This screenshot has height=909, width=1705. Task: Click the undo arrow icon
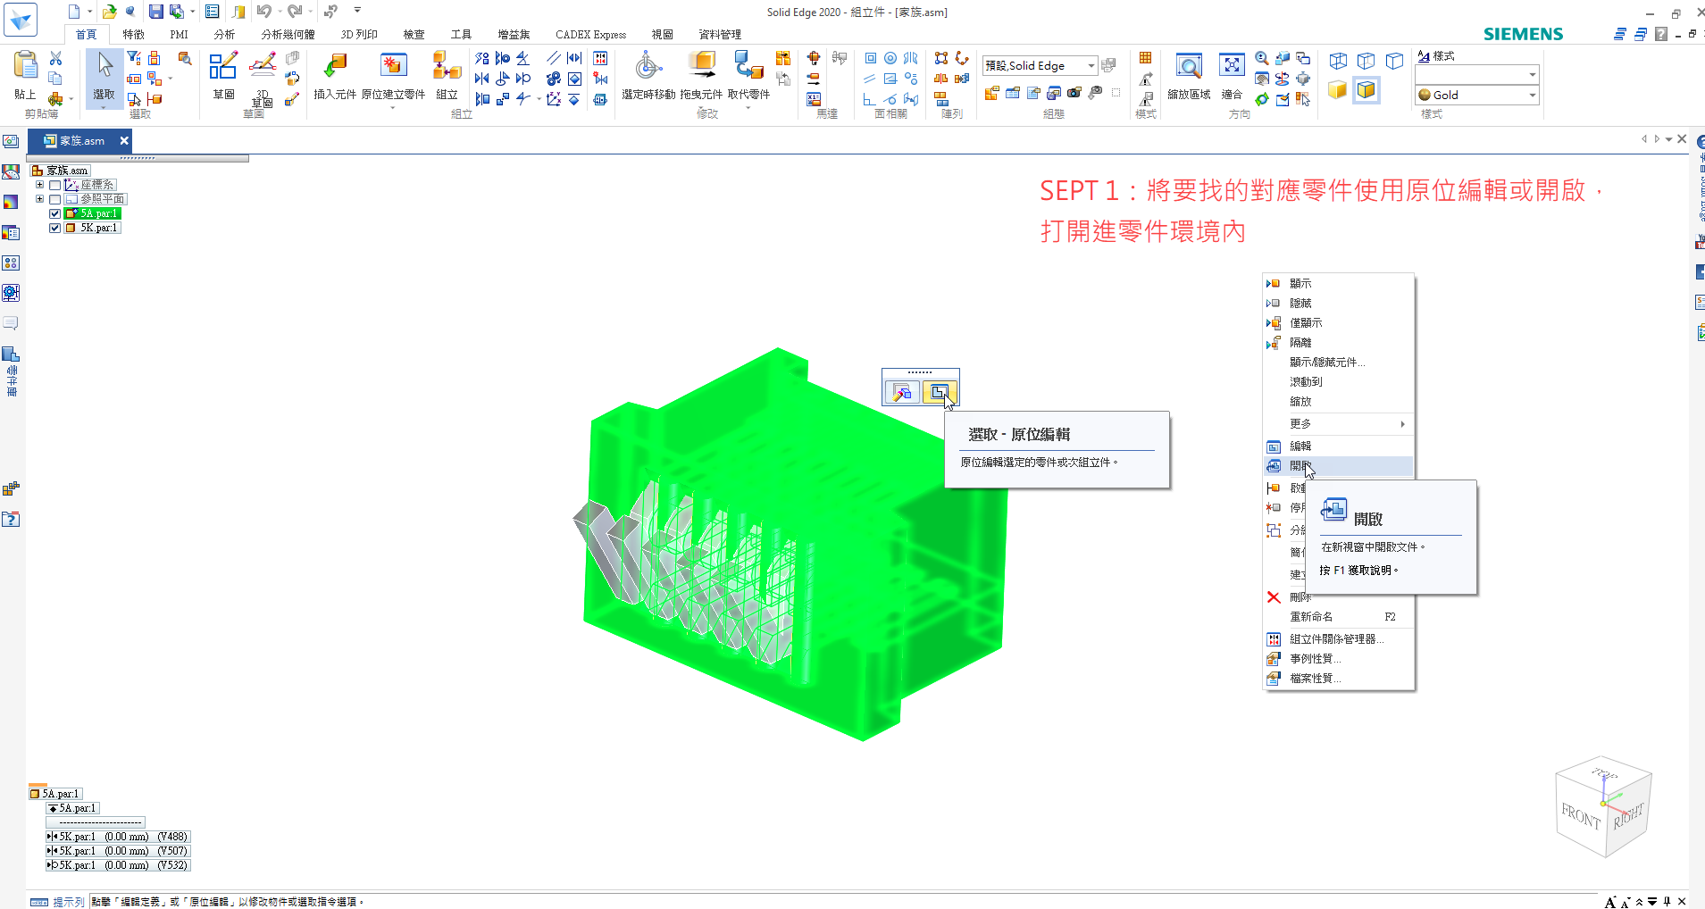tap(263, 12)
